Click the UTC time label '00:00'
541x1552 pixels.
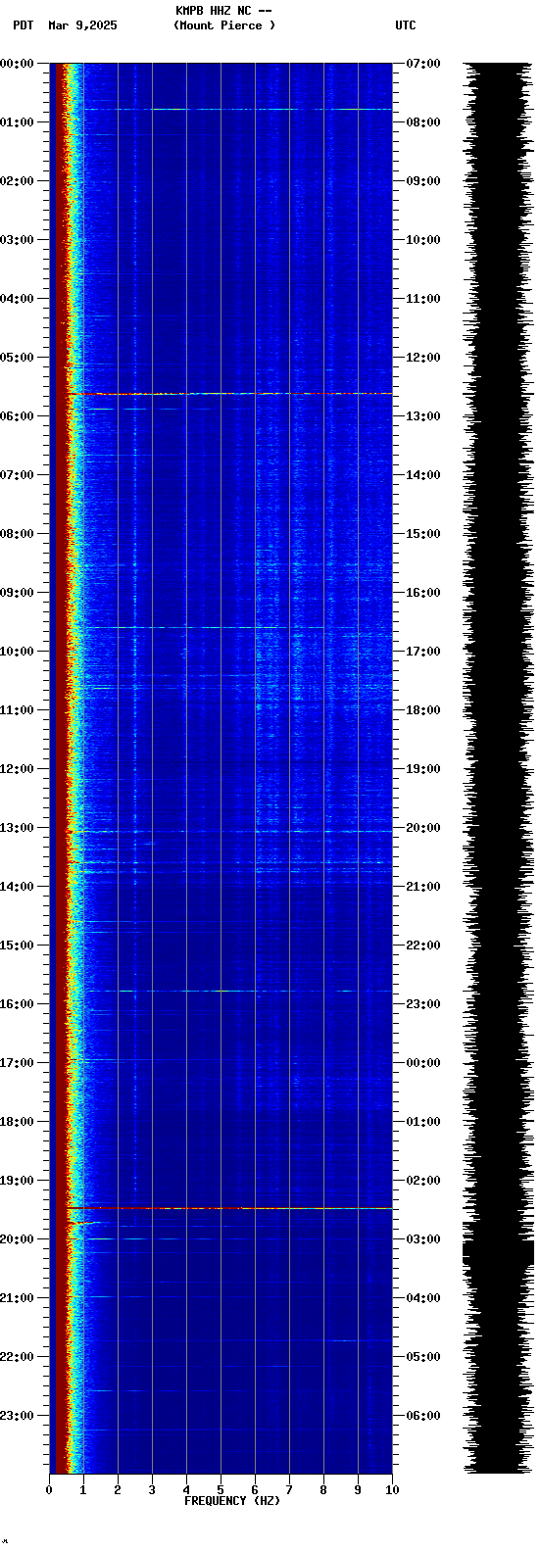tap(423, 1063)
